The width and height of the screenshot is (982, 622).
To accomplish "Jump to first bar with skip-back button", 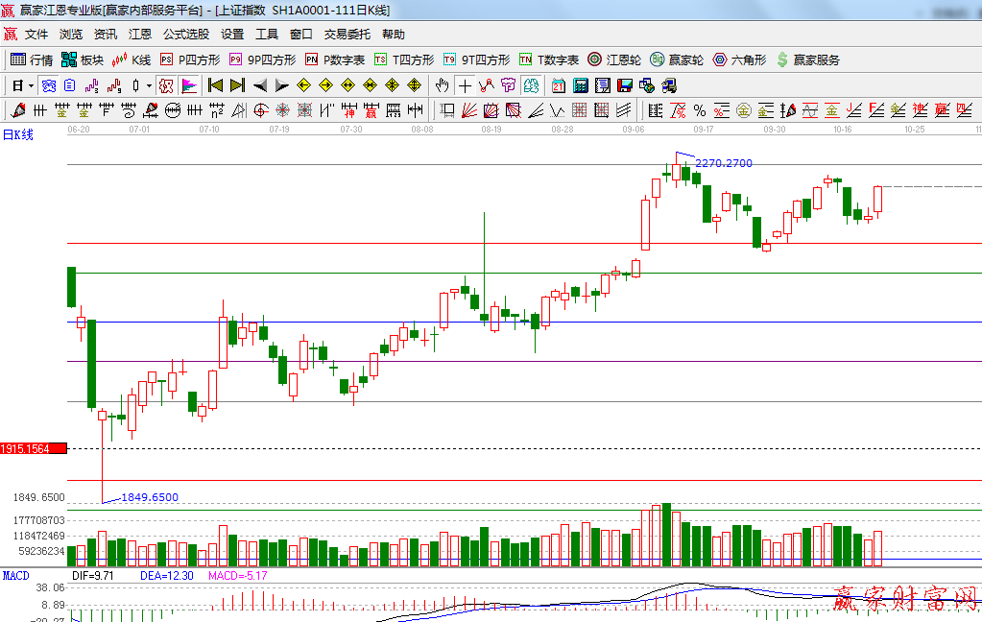I will pos(215,85).
